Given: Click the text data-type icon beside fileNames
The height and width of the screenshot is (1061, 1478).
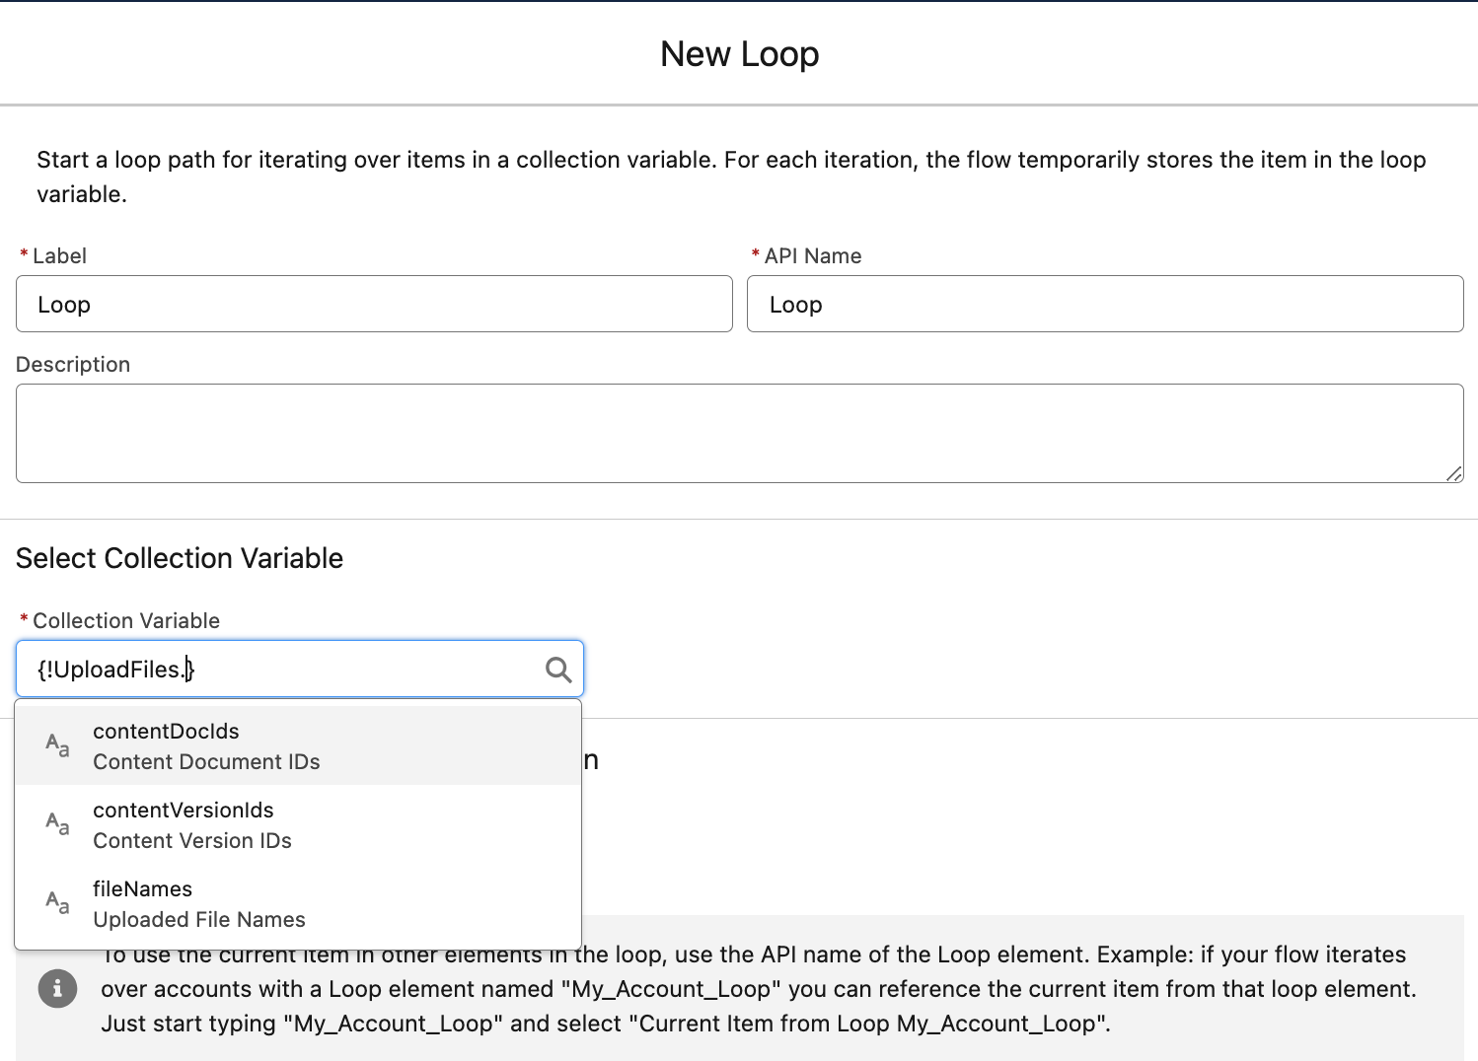Looking at the screenshot, I should click(x=56, y=903).
